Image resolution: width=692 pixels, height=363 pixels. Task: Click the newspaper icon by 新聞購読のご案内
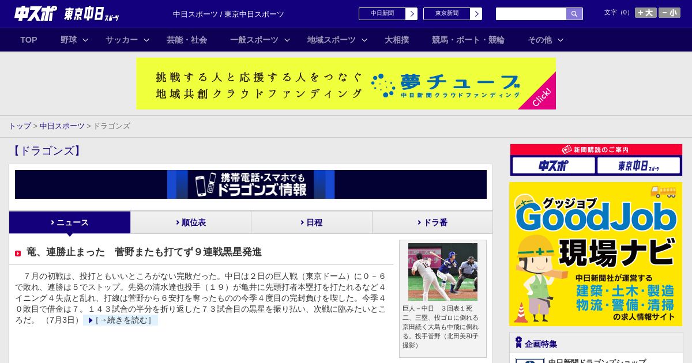(566, 149)
